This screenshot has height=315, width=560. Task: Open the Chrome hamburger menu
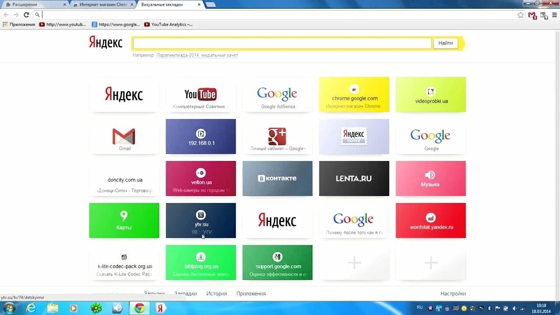554,15
